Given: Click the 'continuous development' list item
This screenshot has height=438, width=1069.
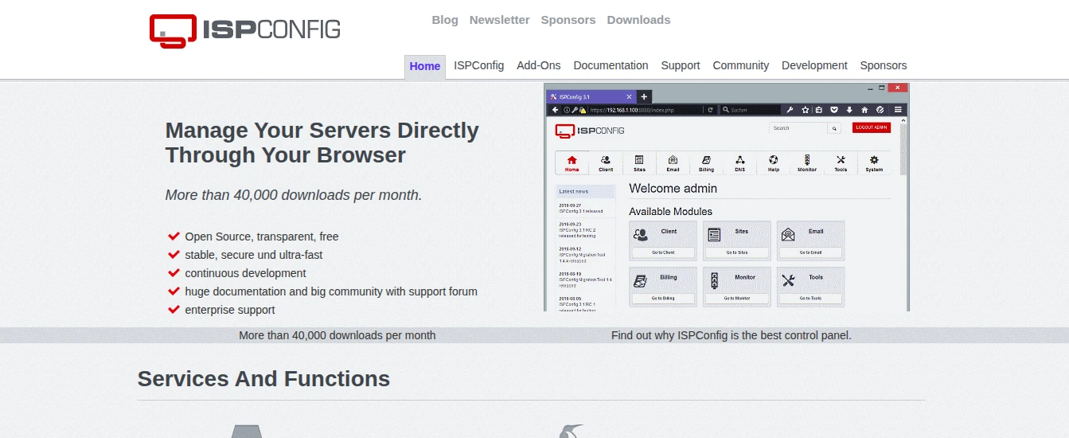Looking at the screenshot, I should pos(245,273).
